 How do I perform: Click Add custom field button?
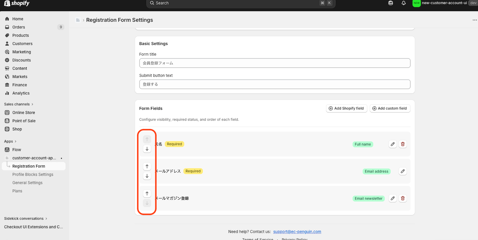tap(390, 108)
